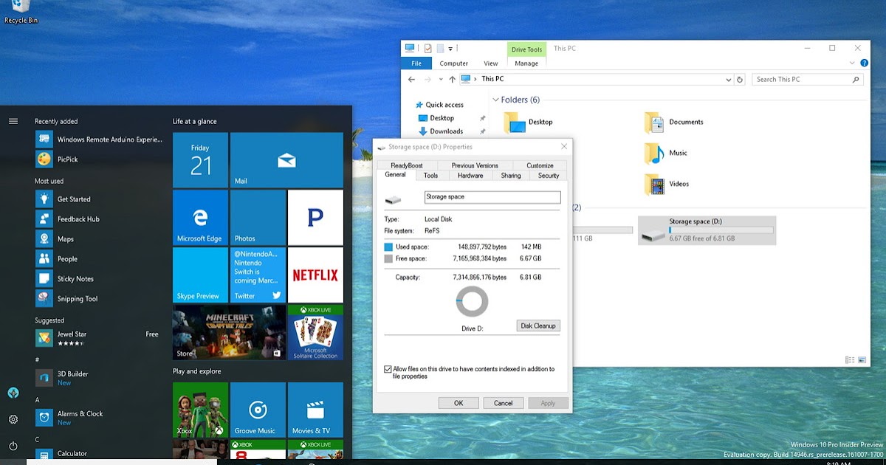This screenshot has height=465, width=886.
Task: Open the Twitter live tile
Action: pyautogui.click(x=258, y=275)
